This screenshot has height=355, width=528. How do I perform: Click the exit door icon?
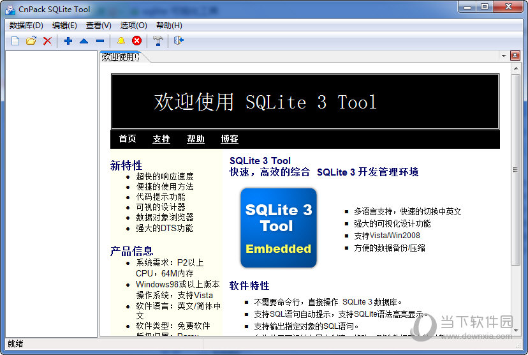(x=179, y=41)
